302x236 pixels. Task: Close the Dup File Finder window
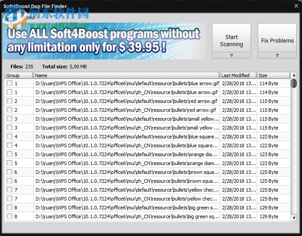(x=296, y=6)
